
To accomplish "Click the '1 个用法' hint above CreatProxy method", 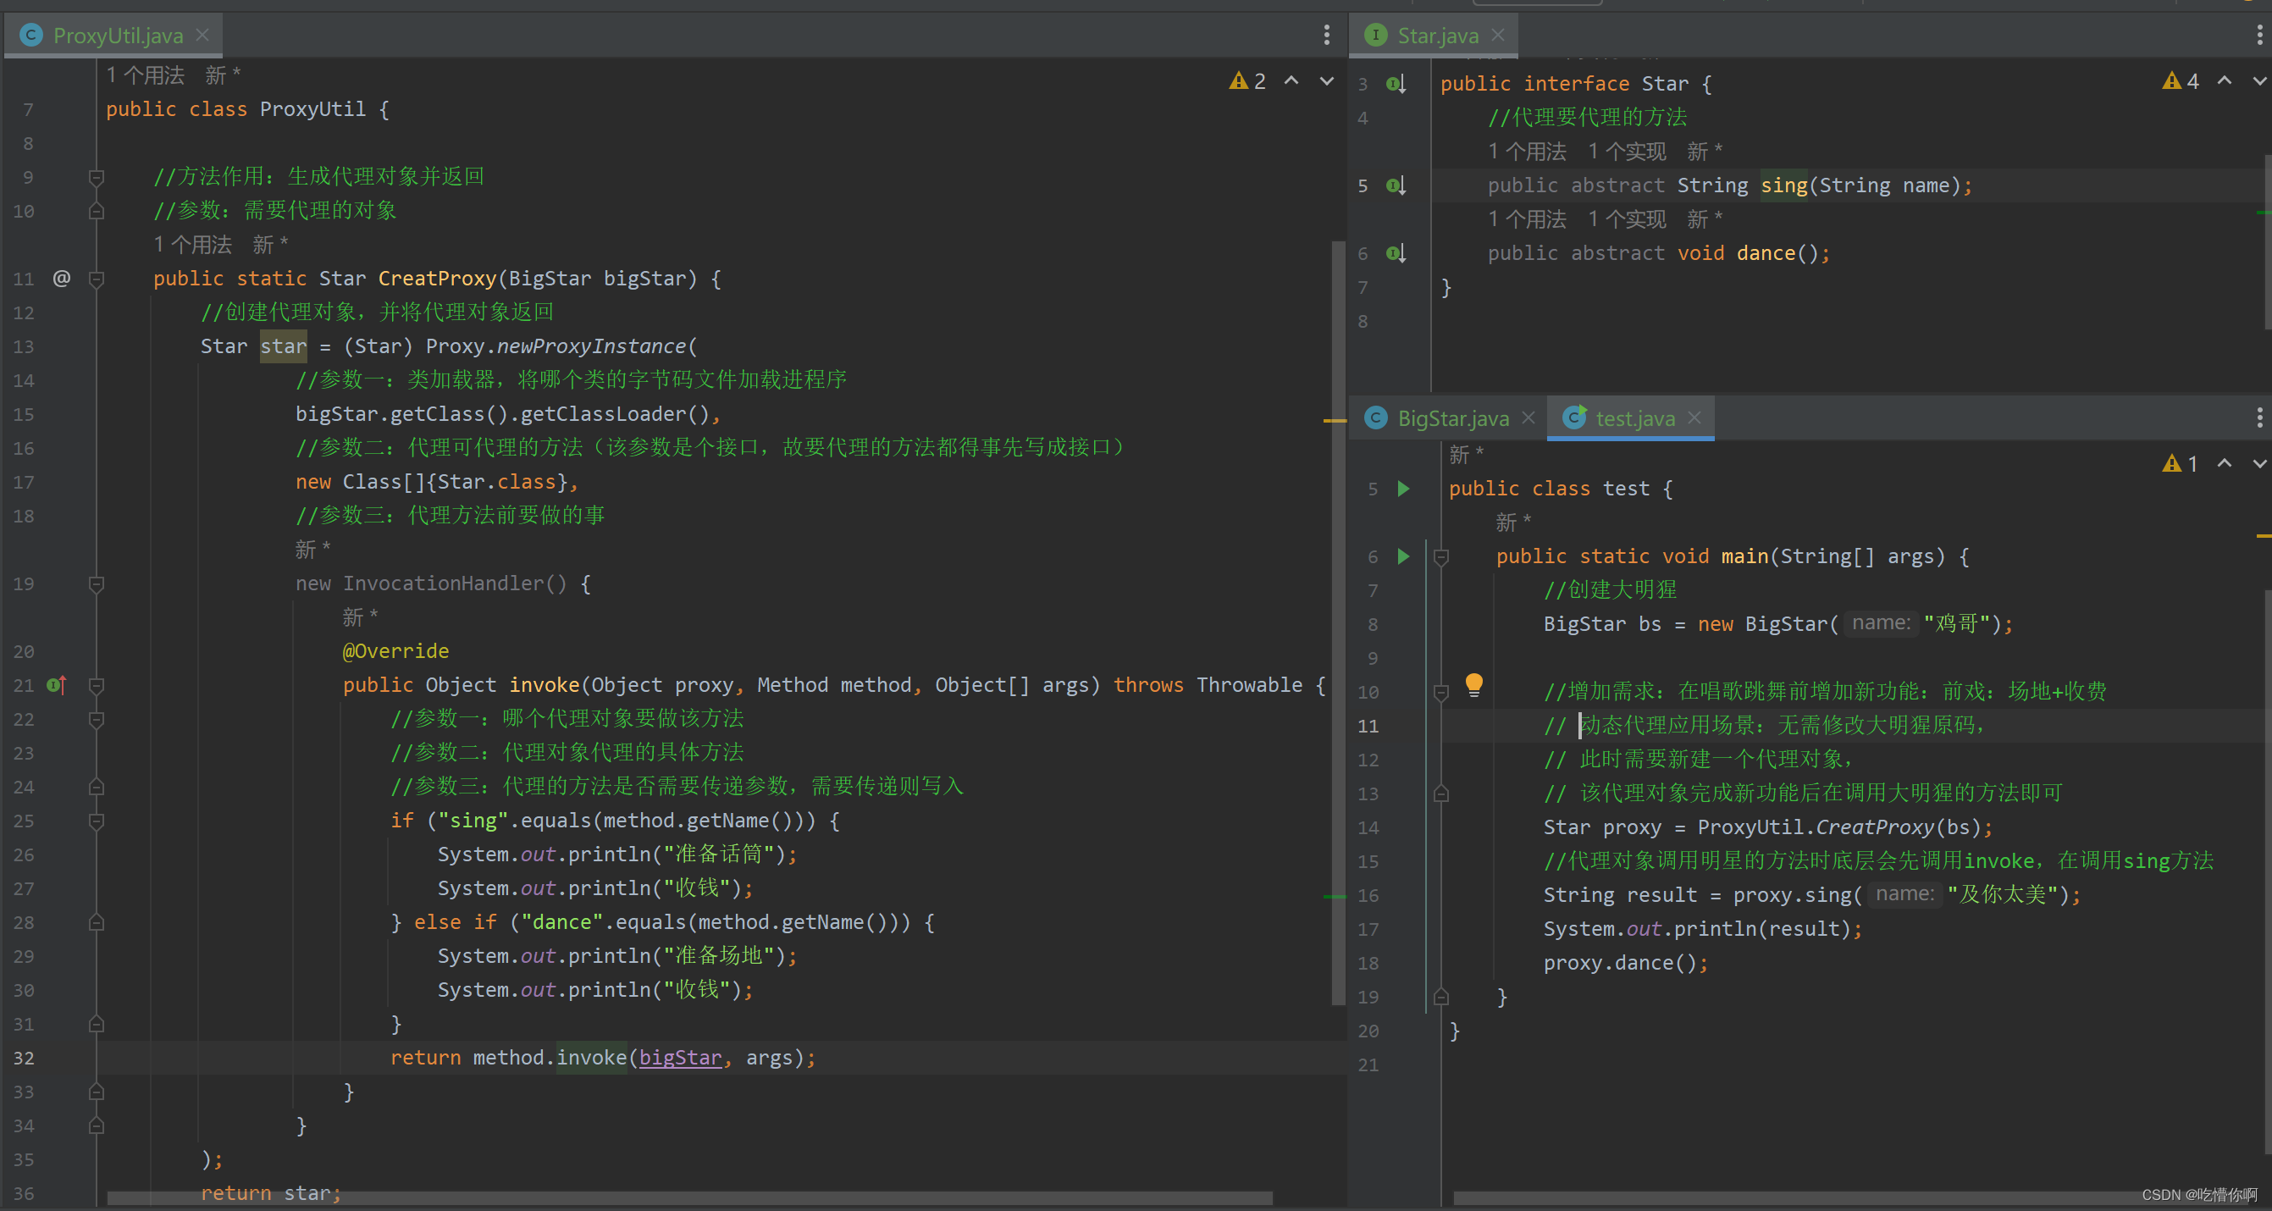I will coord(192,244).
